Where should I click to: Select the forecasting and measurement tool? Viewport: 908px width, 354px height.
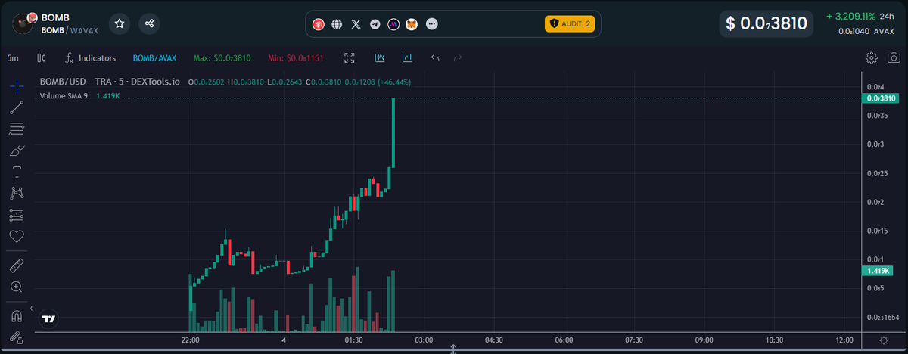pyautogui.click(x=17, y=216)
